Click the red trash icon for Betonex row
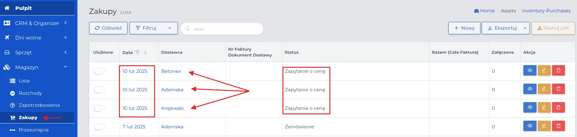577x137 pixels. (x=558, y=70)
